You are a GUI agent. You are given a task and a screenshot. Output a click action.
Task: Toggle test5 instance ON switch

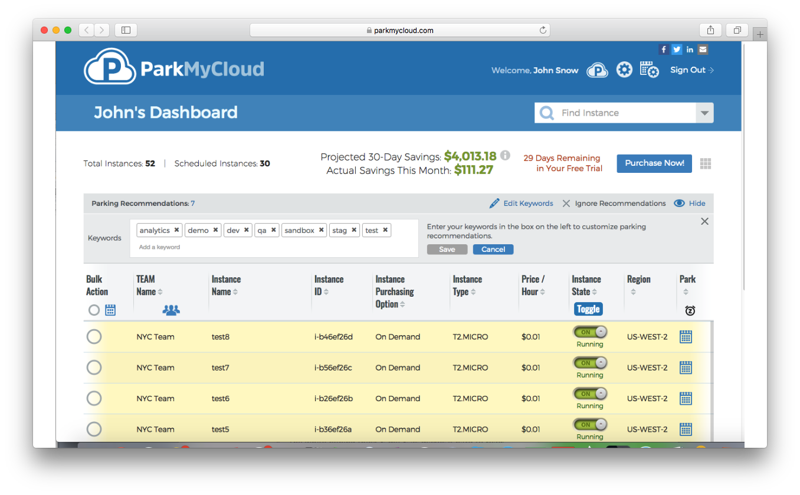point(590,424)
